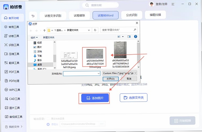Expand 我的文件 in the sidebar
This screenshot has width=202, height=132.
(x=14, y=127)
